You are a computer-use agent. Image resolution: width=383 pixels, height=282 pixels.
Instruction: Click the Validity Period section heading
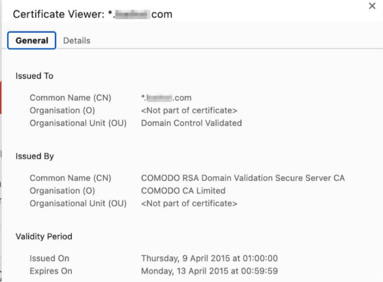[x=44, y=237]
